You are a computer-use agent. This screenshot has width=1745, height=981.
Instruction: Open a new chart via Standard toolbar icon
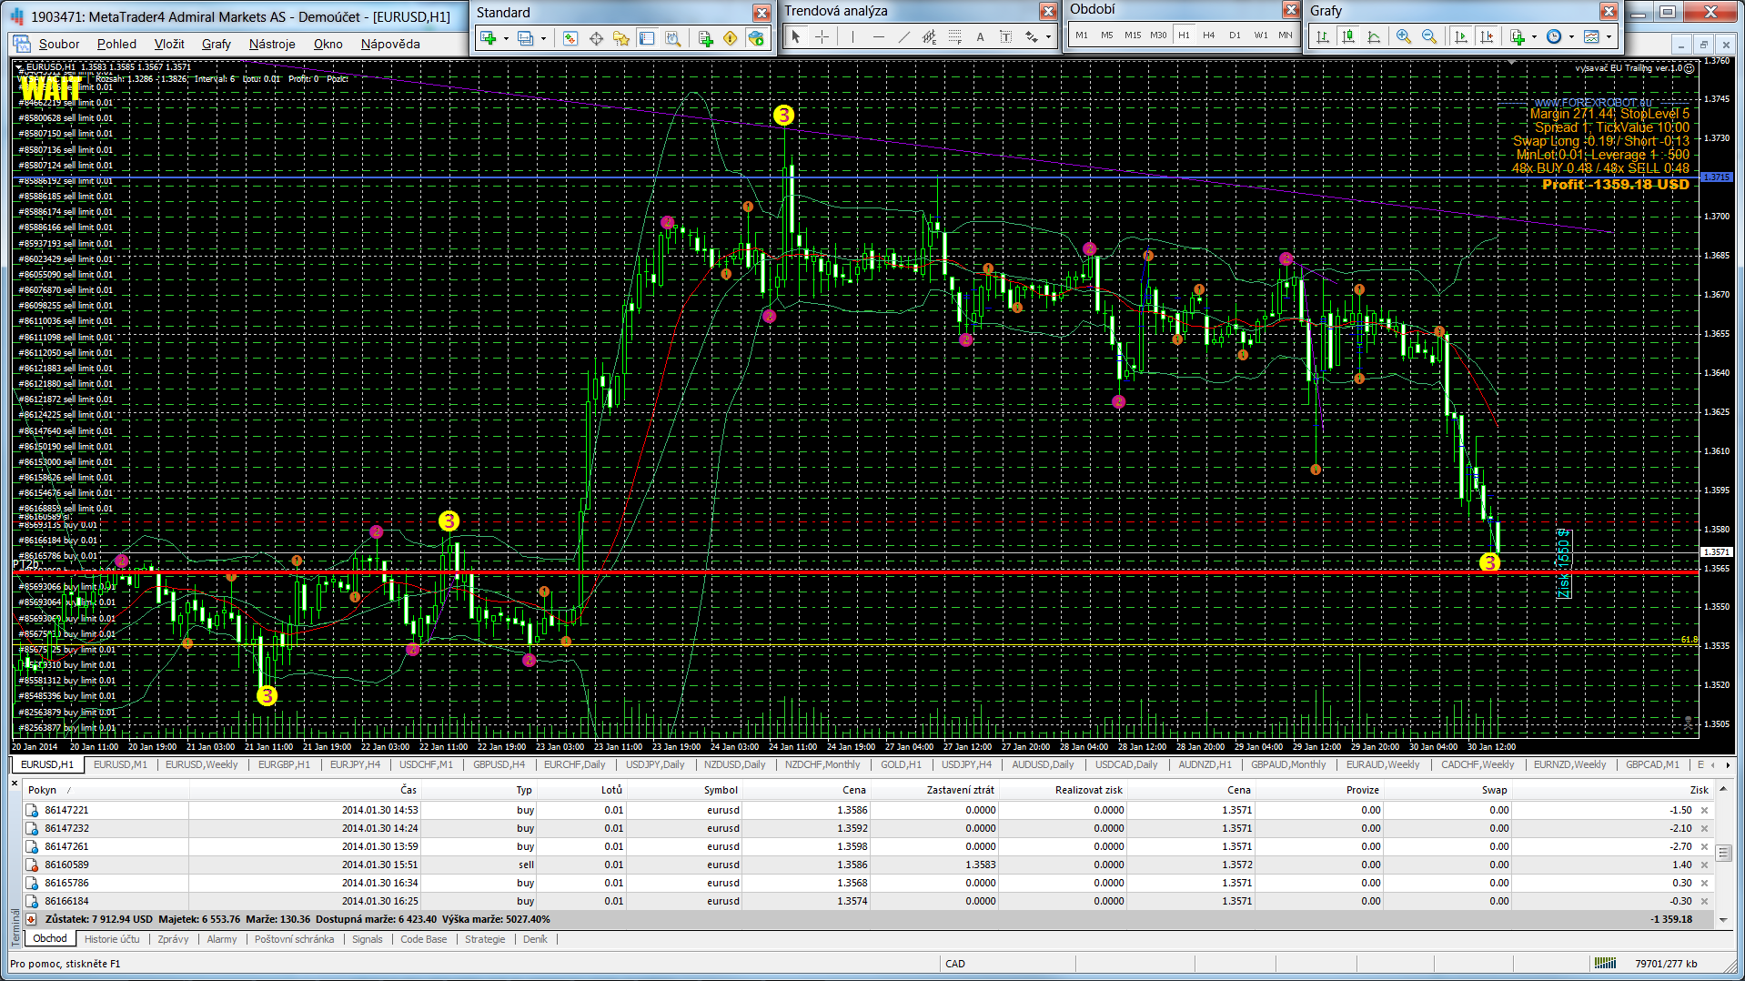tap(489, 37)
